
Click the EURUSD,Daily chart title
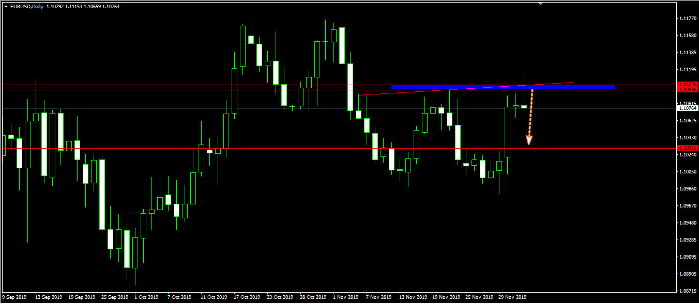pos(27,6)
